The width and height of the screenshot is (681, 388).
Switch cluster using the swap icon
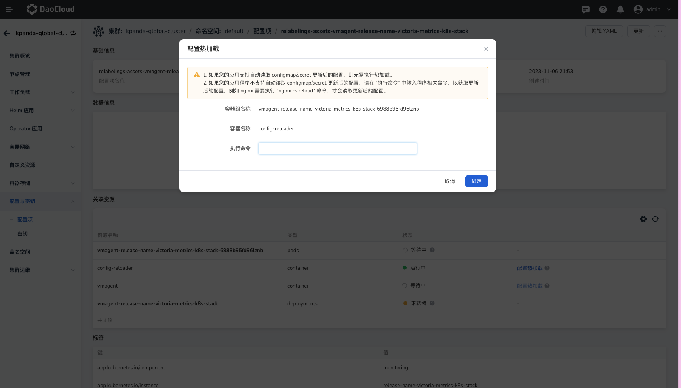[73, 33]
